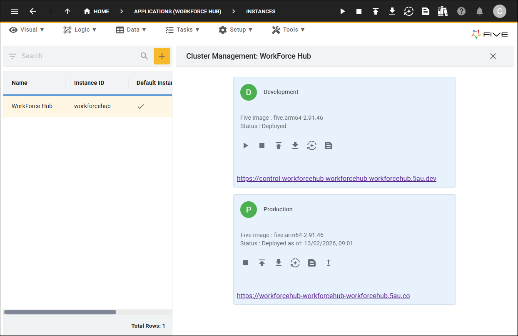Click the INSTANCES breadcrumb

[261, 12]
